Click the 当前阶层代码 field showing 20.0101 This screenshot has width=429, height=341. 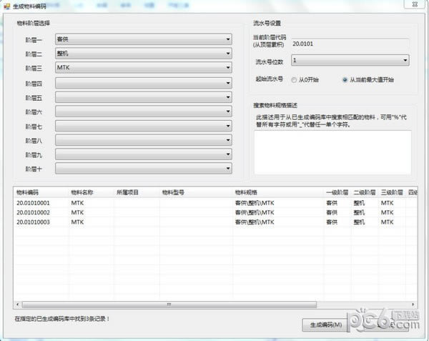pyautogui.click(x=350, y=44)
